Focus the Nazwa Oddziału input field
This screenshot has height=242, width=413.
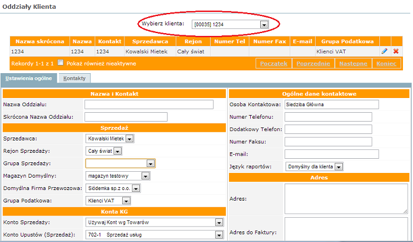[149, 104]
